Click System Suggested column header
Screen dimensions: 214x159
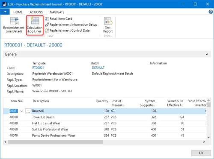[147, 103]
